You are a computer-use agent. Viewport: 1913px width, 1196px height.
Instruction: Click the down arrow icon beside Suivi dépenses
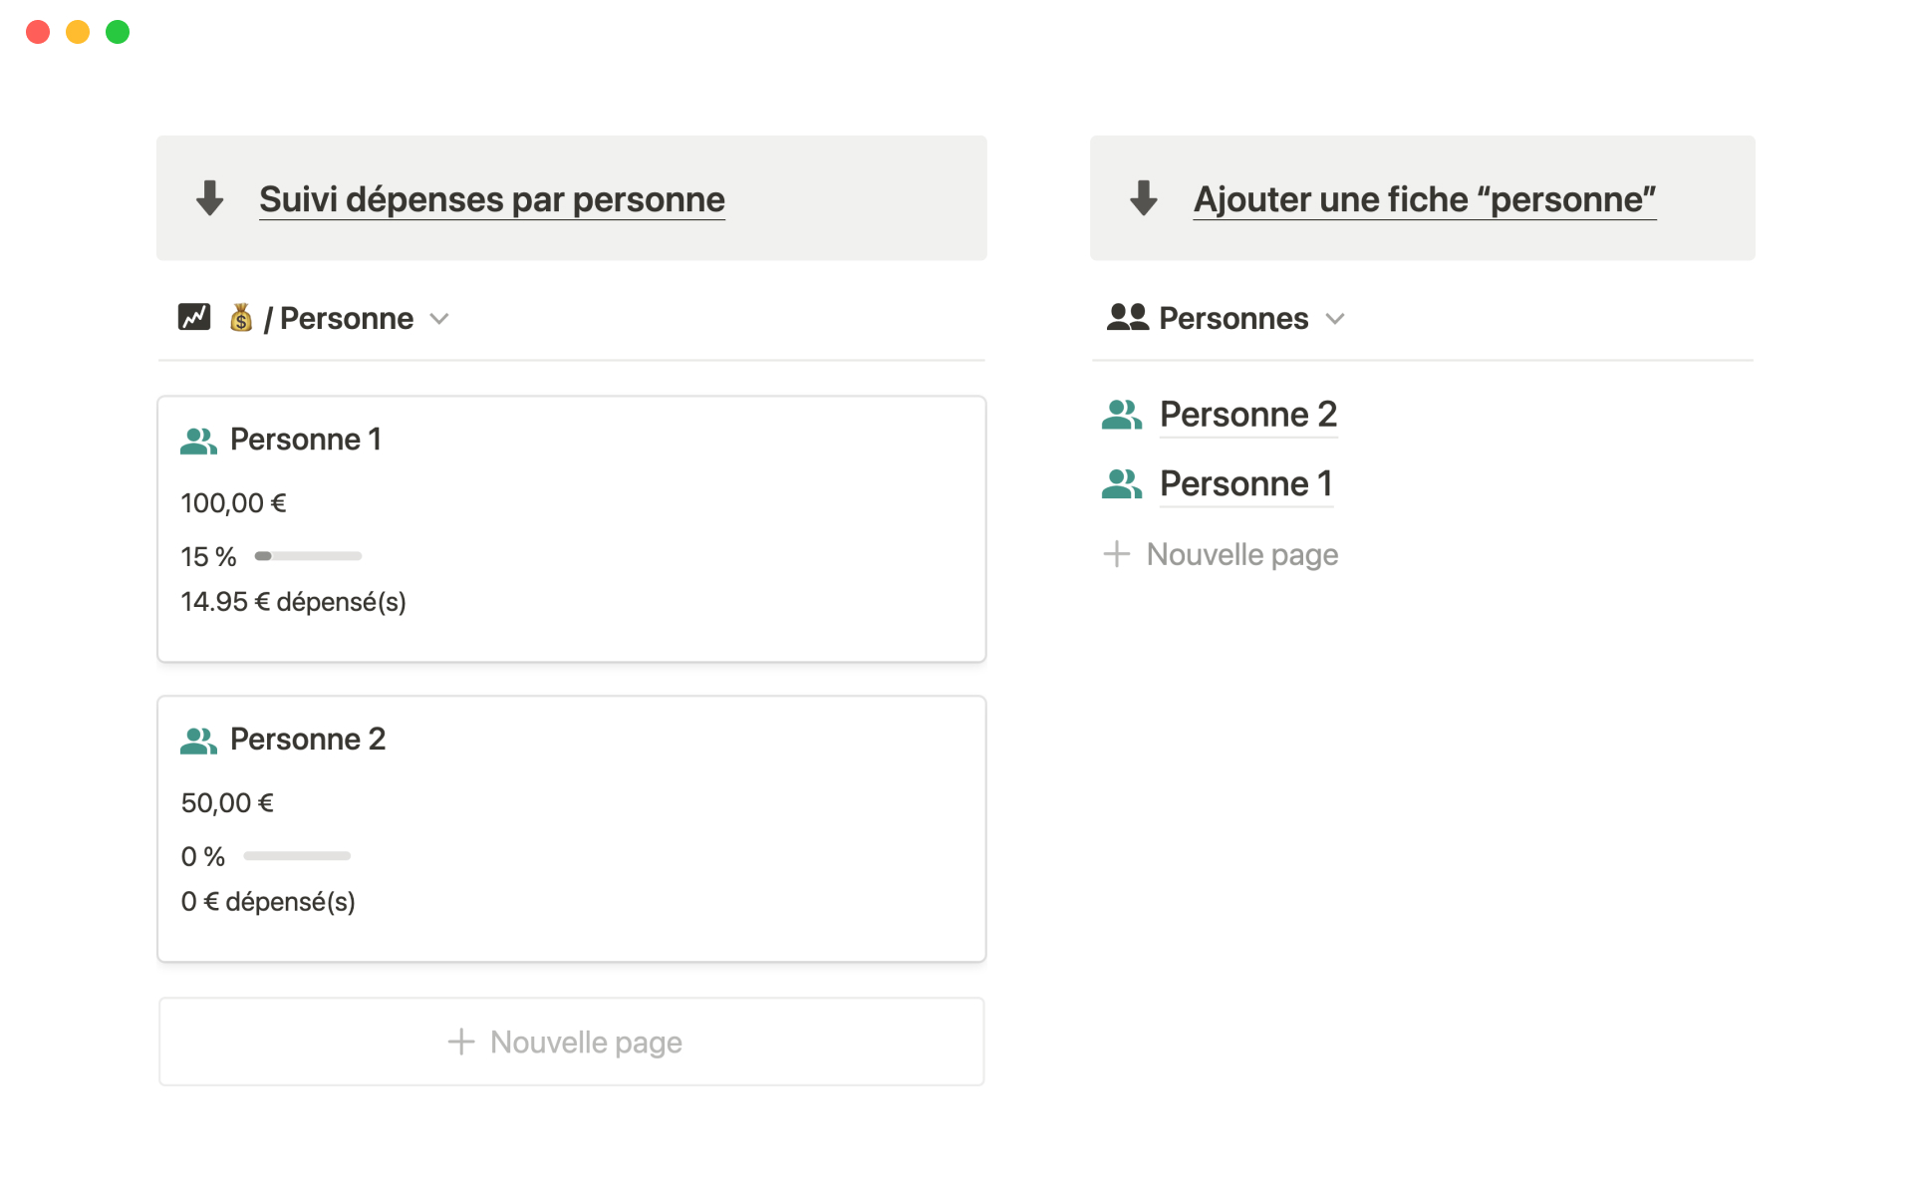tap(209, 198)
